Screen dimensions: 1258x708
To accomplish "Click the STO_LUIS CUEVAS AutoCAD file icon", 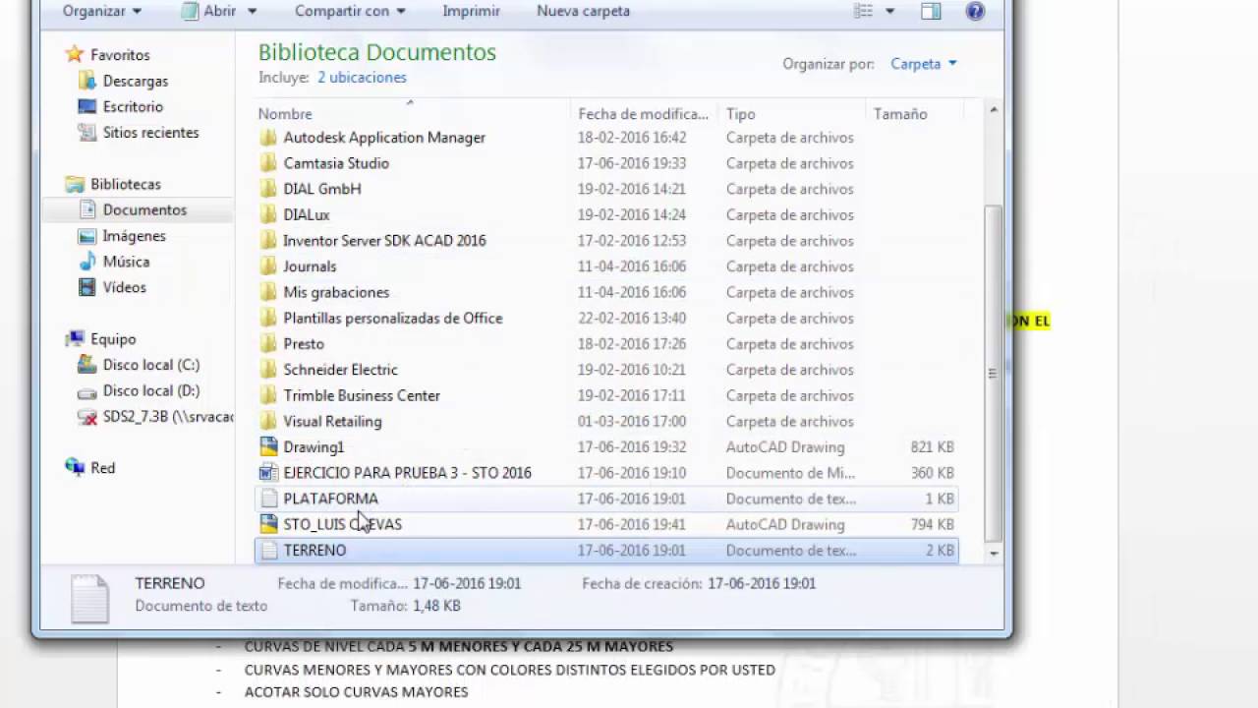I will 268,524.
